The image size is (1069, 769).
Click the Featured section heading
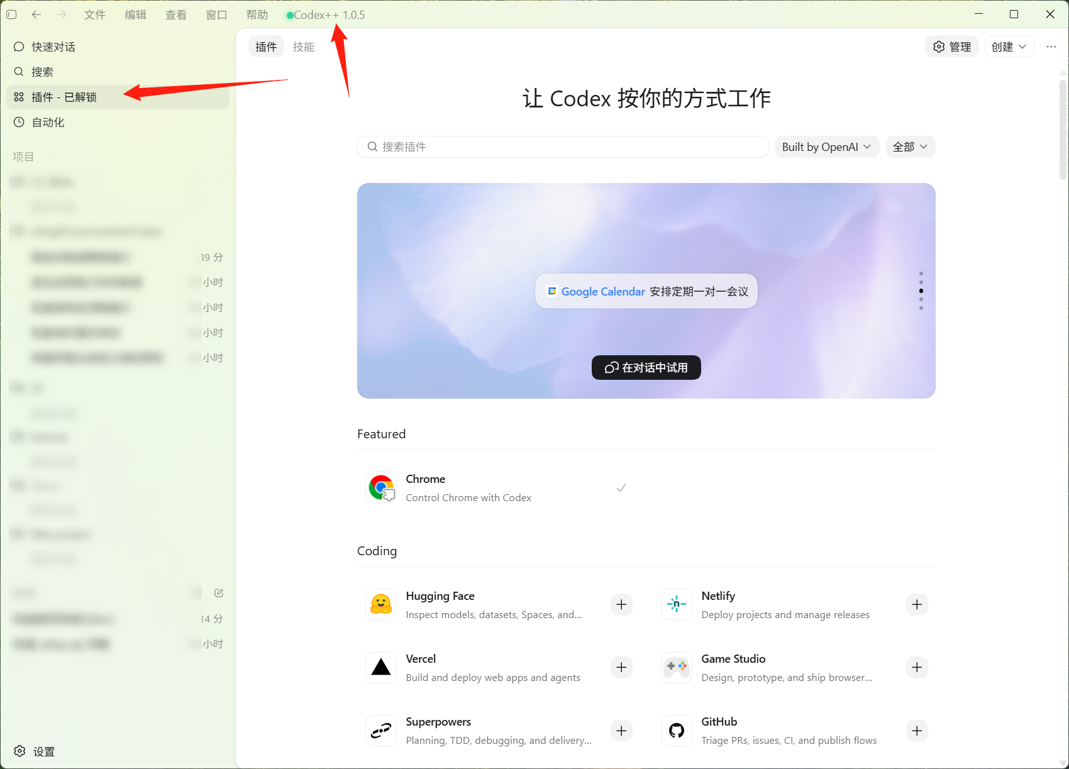381,434
